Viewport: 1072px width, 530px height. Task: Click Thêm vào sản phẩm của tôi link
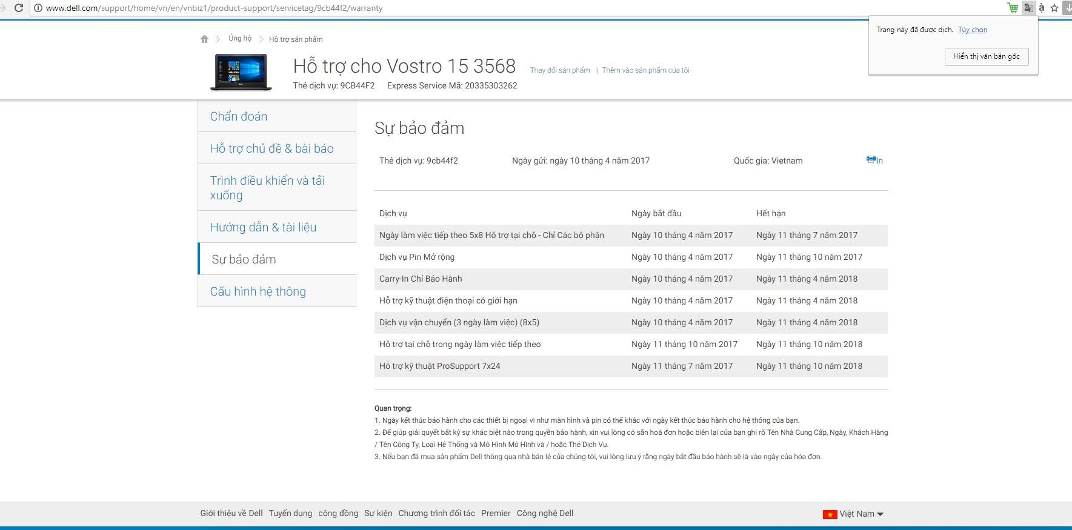tap(645, 70)
